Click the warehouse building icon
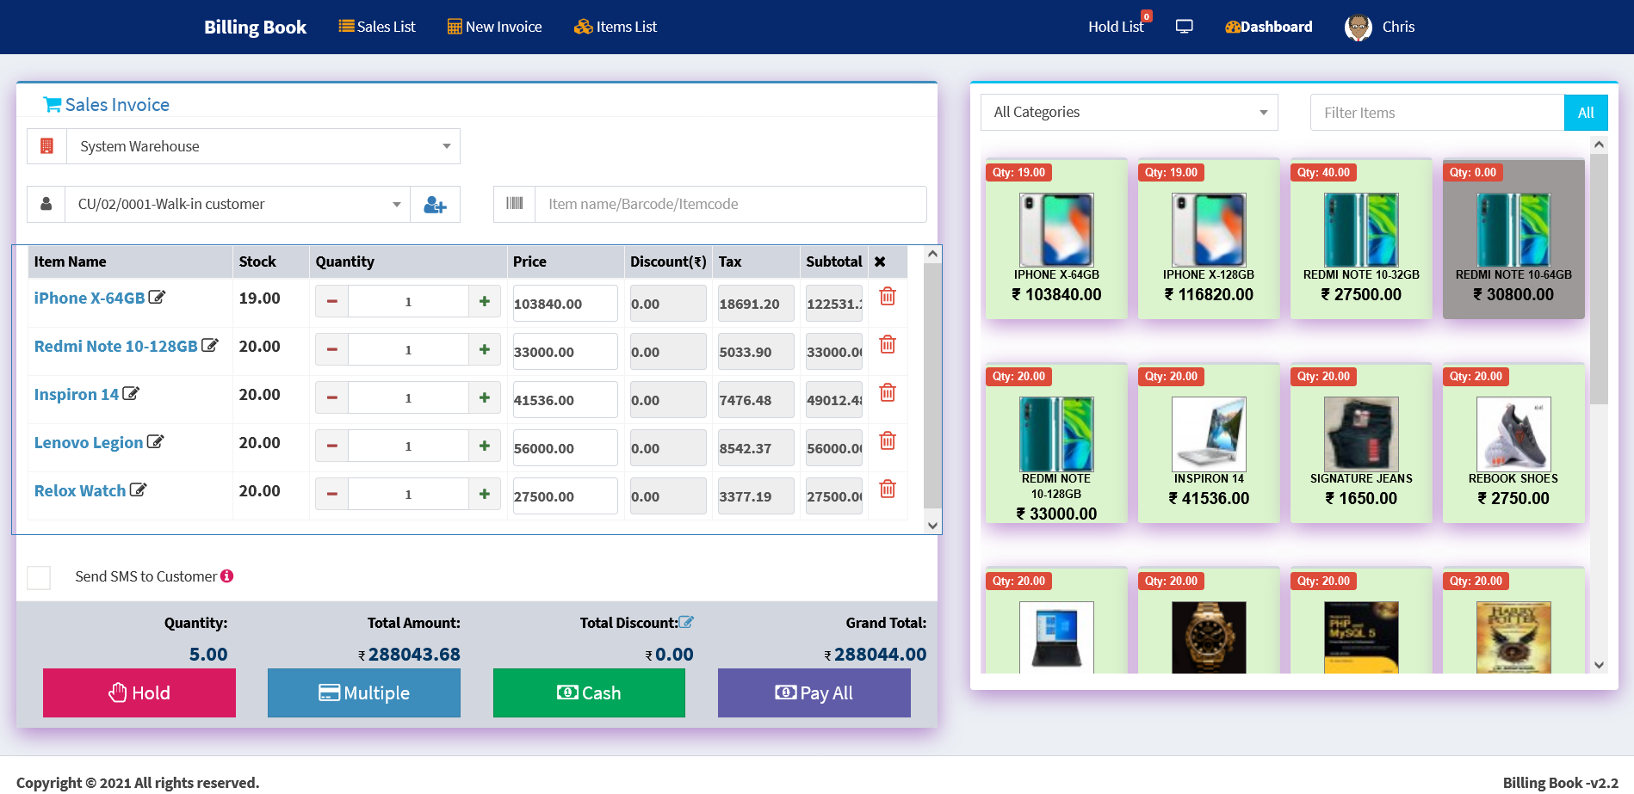 tap(47, 146)
